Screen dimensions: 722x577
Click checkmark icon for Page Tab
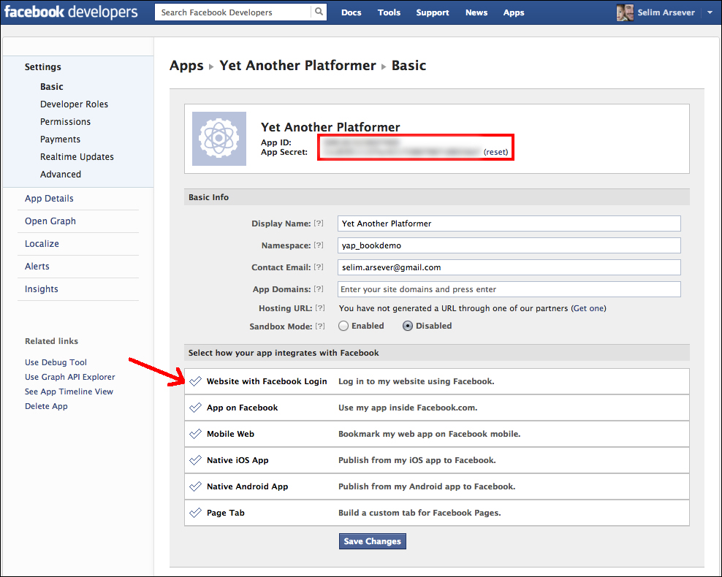pyautogui.click(x=195, y=512)
